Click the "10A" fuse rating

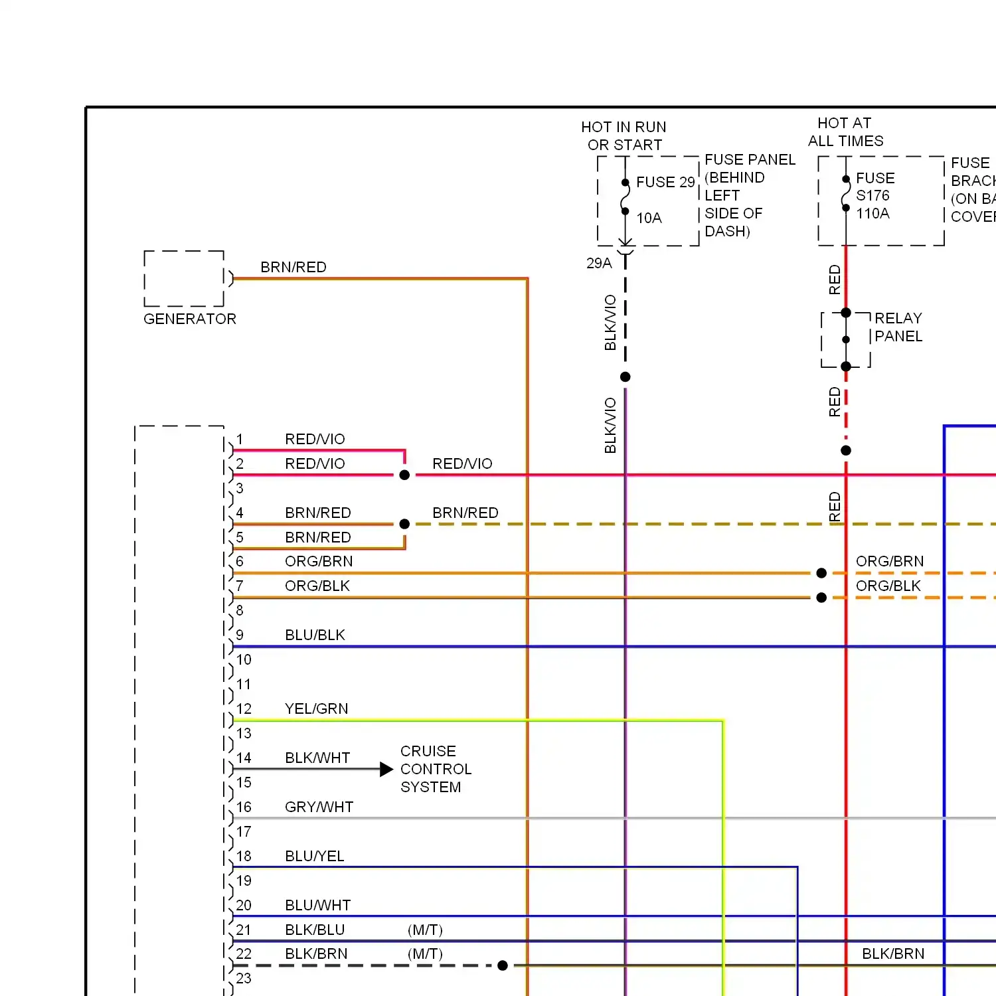tap(649, 218)
